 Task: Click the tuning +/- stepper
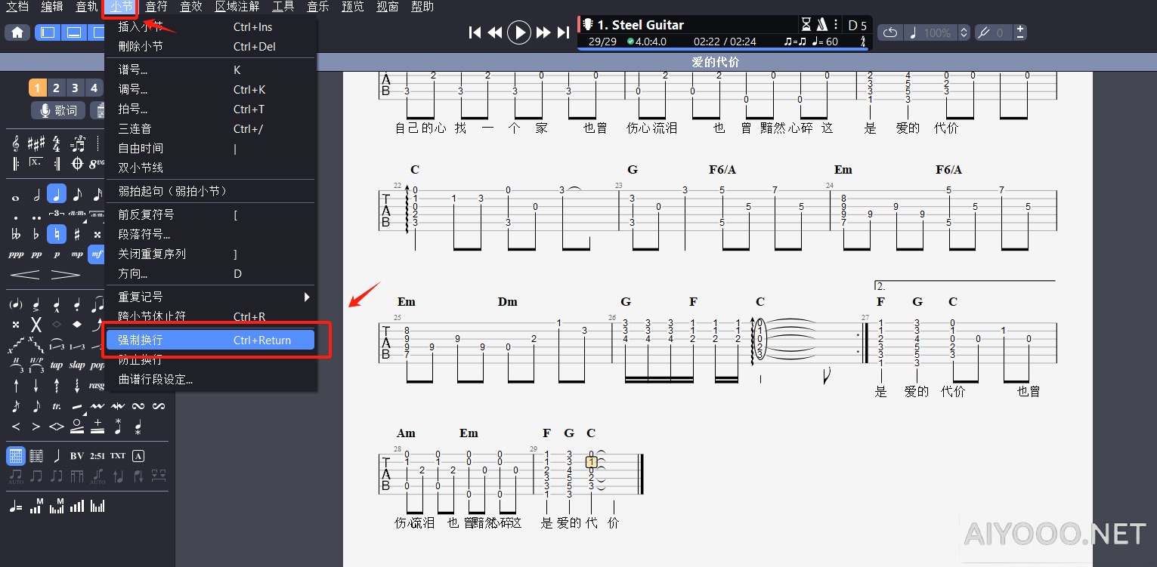(1020, 32)
